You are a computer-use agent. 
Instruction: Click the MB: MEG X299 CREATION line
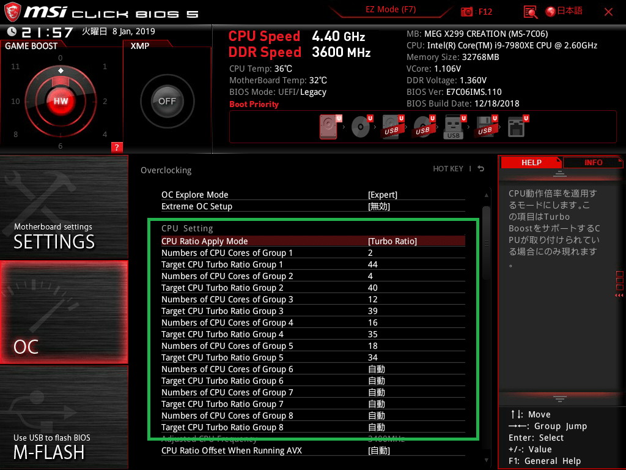click(477, 34)
